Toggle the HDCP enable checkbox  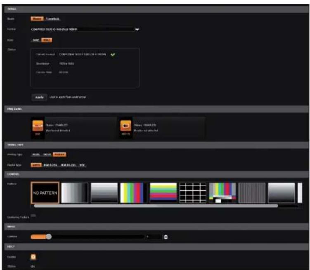(x=33, y=257)
